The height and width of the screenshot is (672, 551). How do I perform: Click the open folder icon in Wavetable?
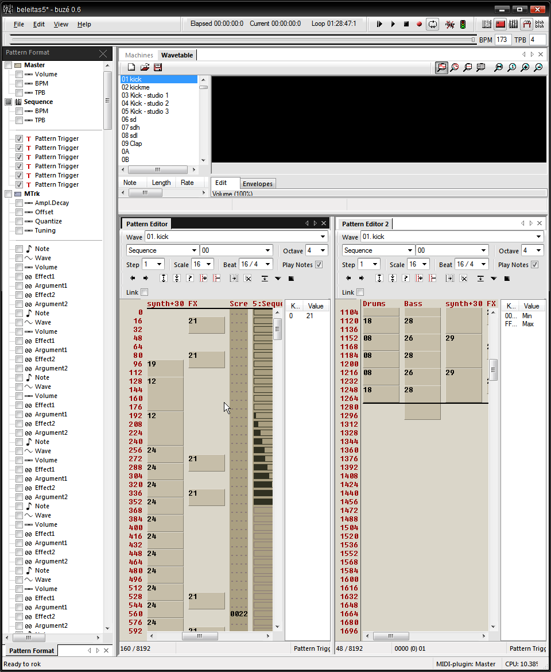[145, 67]
